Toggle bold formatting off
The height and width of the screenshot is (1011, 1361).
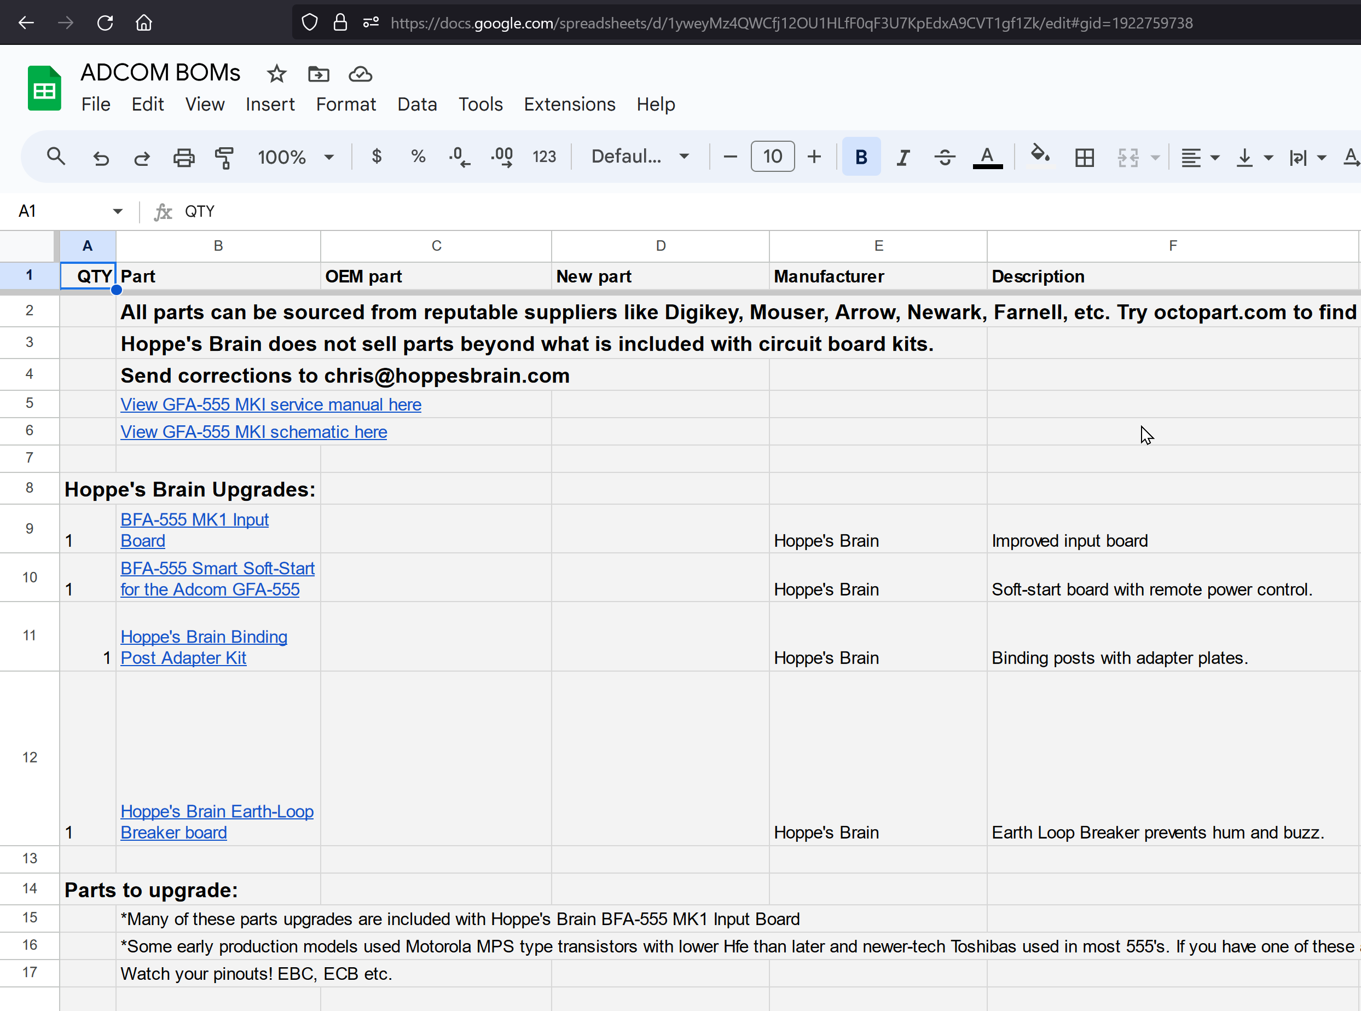coord(861,157)
